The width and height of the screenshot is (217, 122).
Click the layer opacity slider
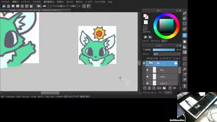[x=164, y=50]
